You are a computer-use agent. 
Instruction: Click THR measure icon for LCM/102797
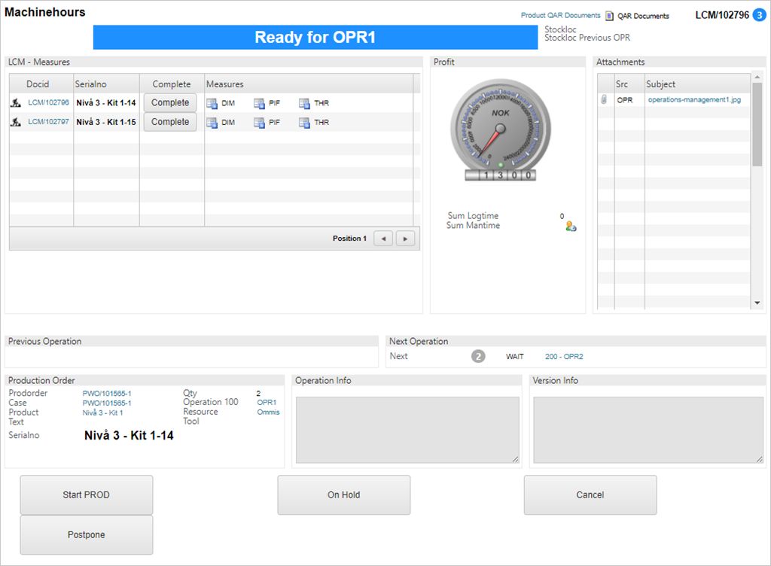304,123
